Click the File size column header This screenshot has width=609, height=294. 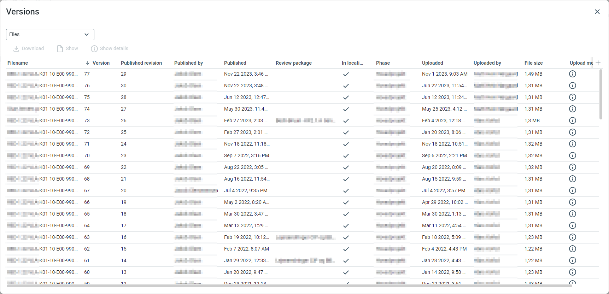pos(533,63)
